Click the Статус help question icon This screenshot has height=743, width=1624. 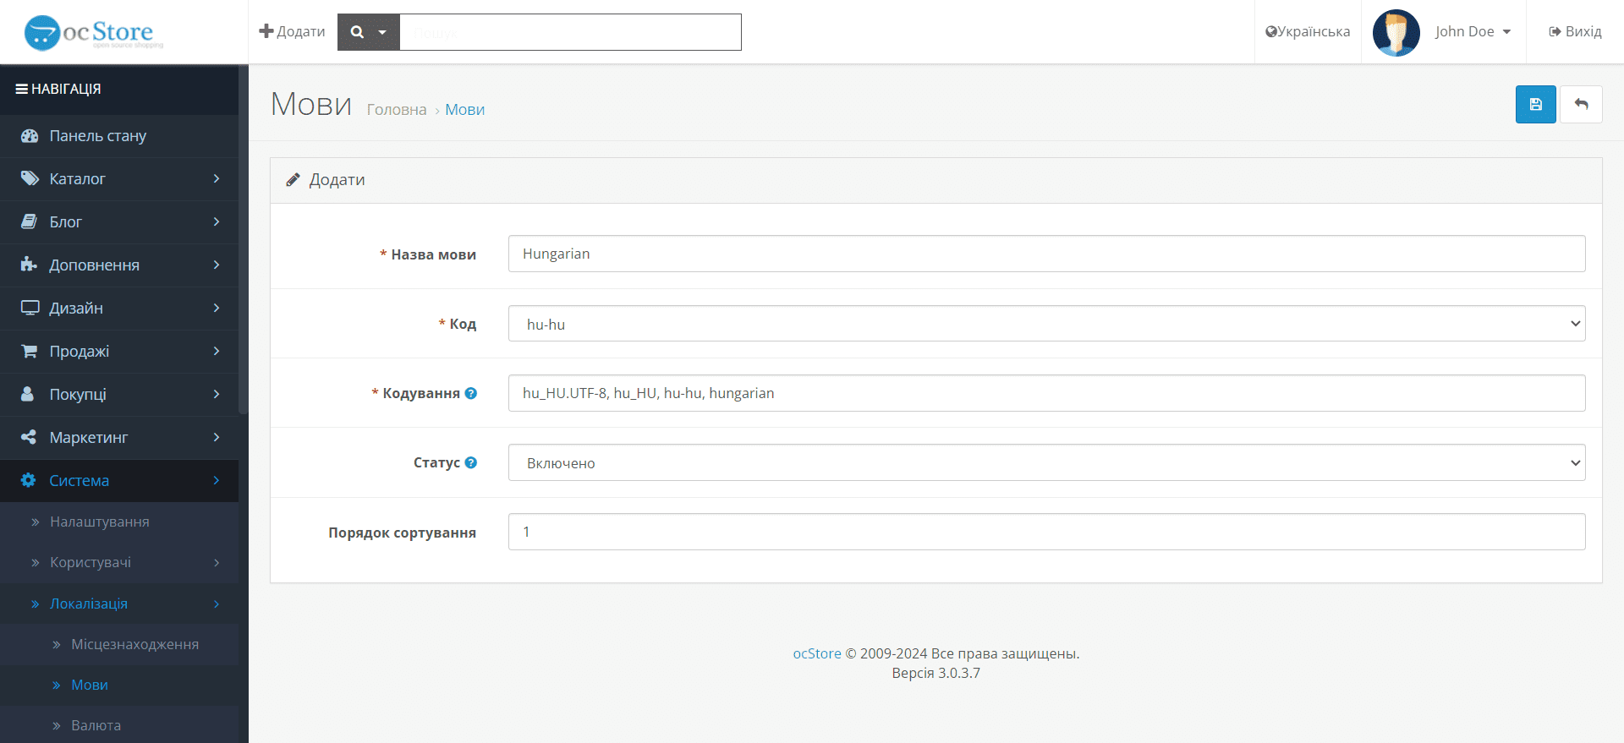(471, 462)
